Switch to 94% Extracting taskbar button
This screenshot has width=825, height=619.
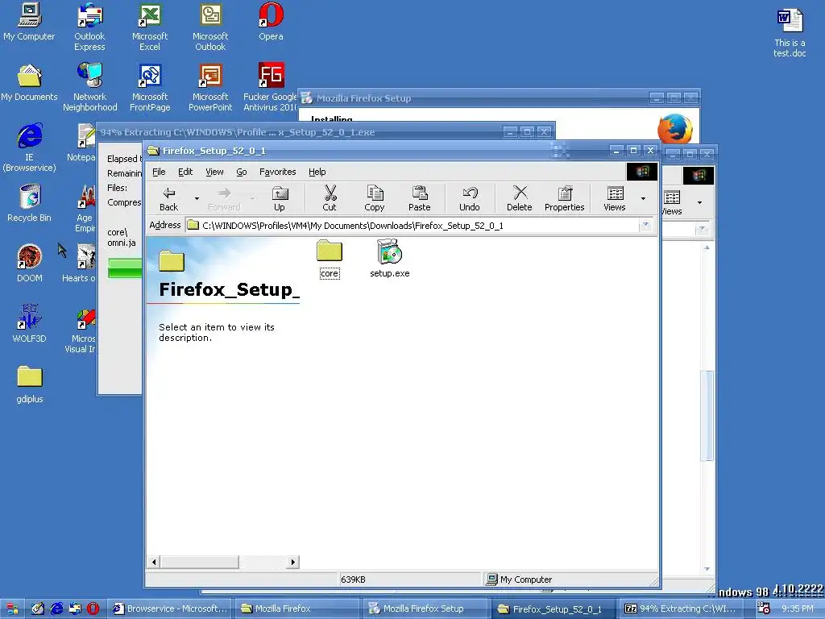[x=680, y=609]
